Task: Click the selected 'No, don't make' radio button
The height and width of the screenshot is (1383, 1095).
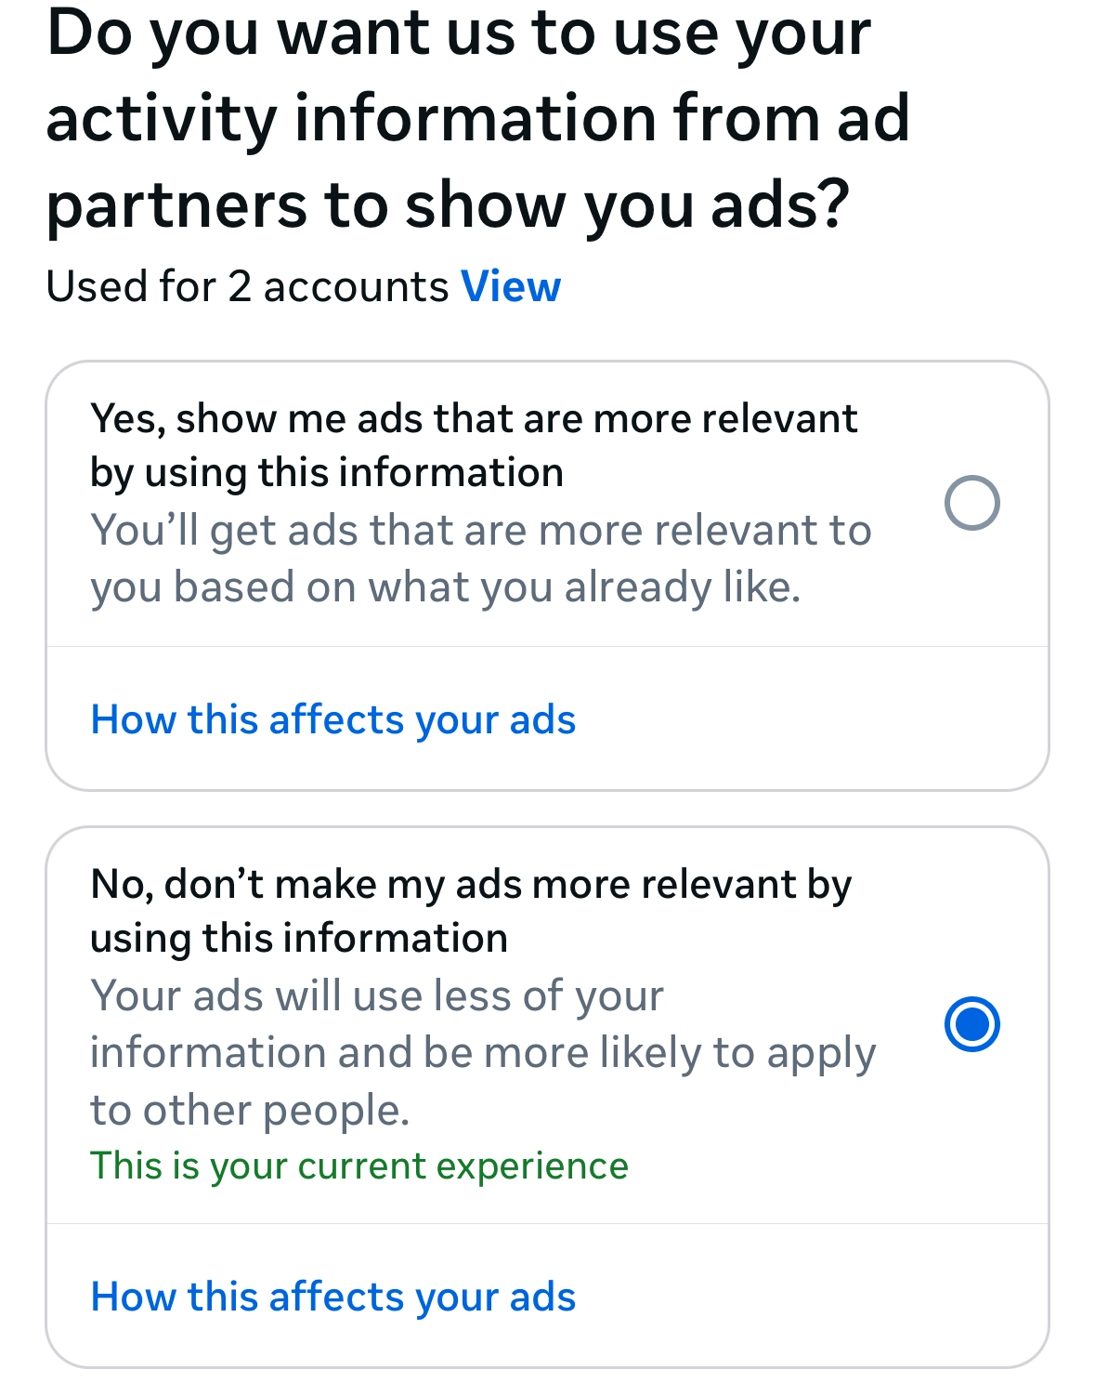Action: click(x=971, y=1024)
